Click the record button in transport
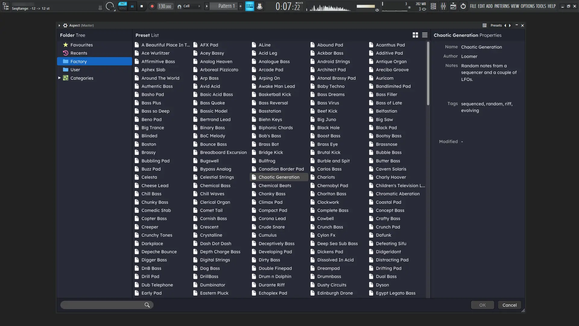Viewport: 579px width, 326px height. [152, 6]
